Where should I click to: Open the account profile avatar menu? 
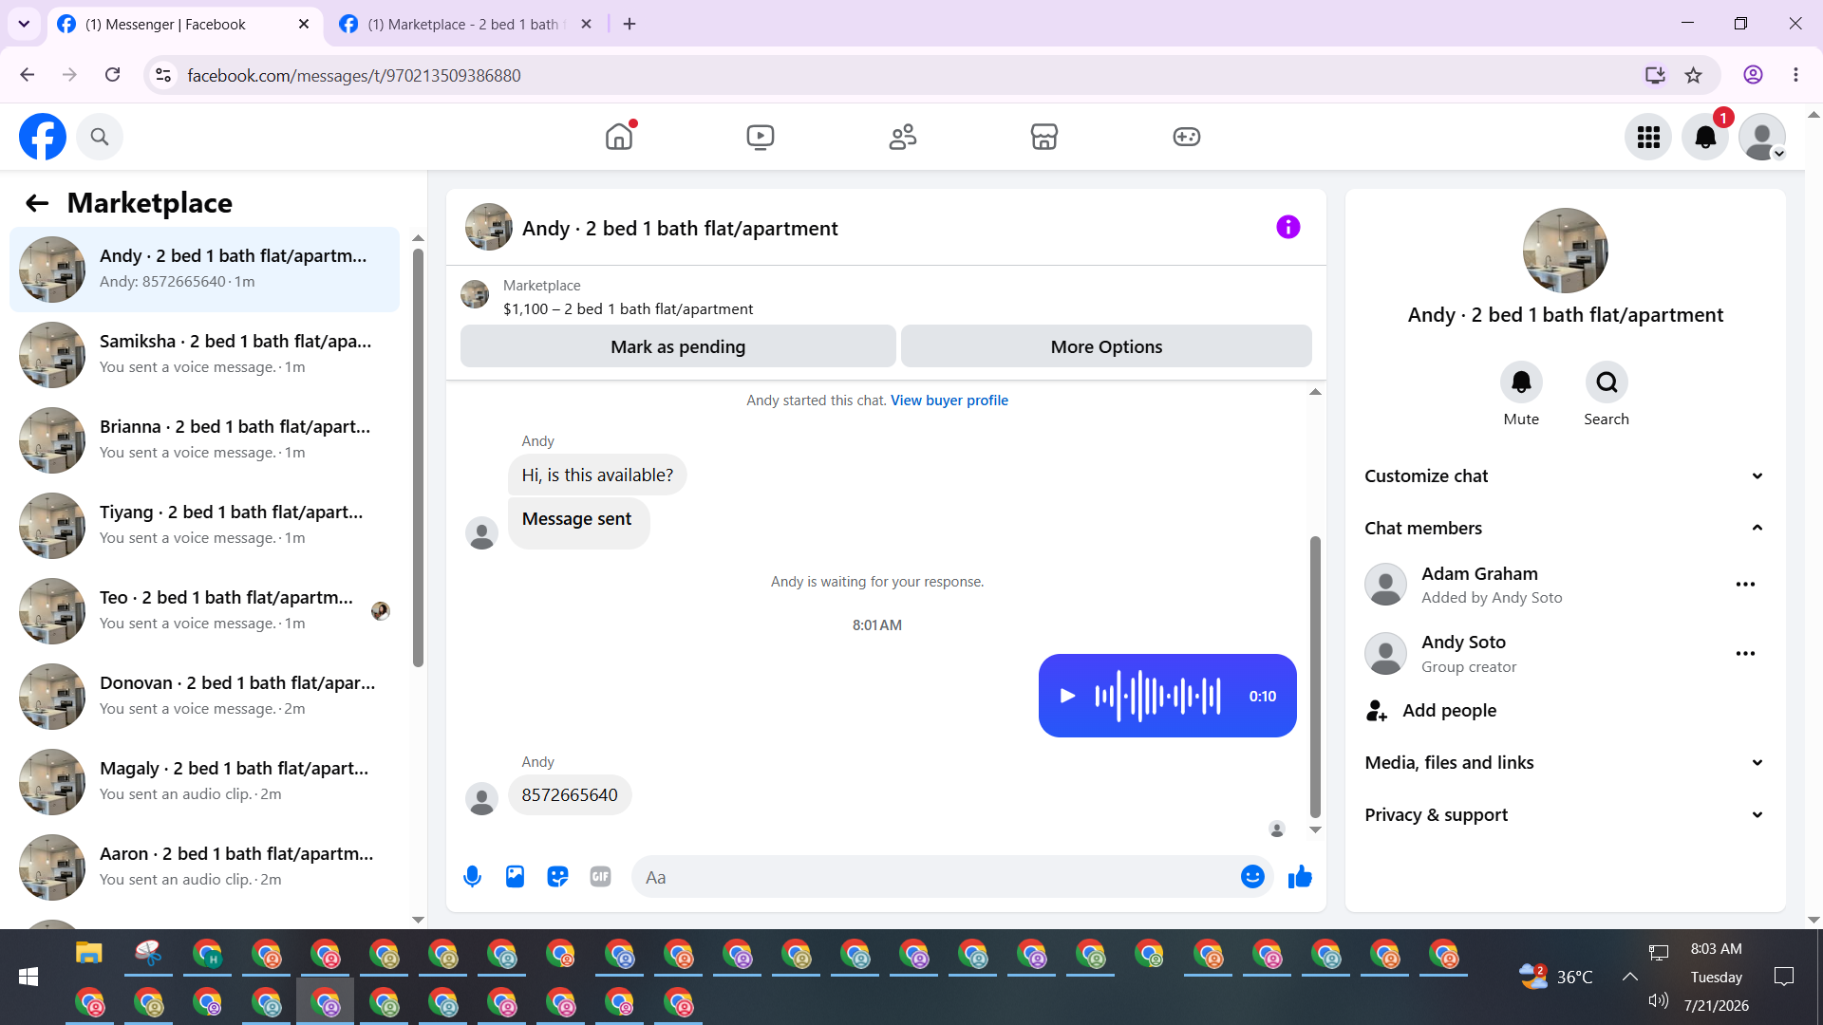coord(1762,137)
